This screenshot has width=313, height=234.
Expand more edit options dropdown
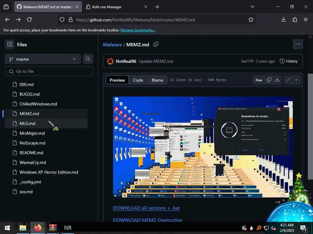pyautogui.click(x=296, y=80)
